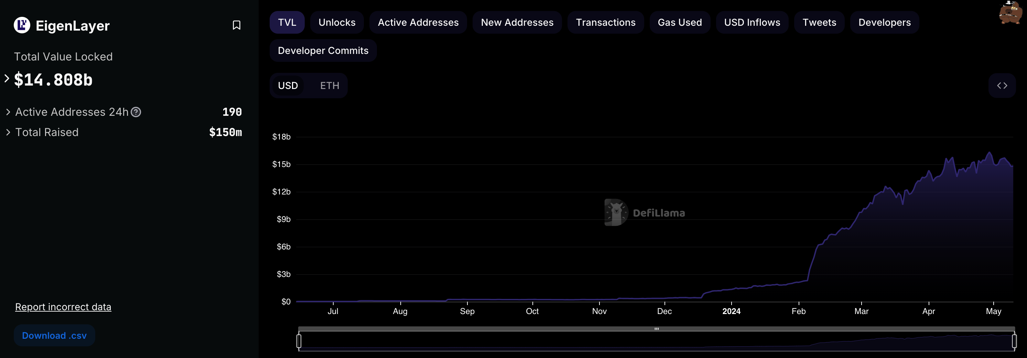Bookmark the EigenLayer protocol
The width and height of the screenshot is (1027, 358).
[x=236, y=25]
